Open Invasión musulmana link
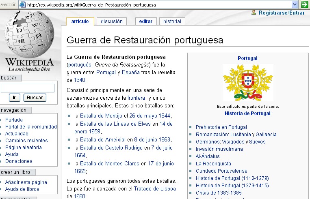Image resolution: width=310 pixels, height=199 pixels. [x=219, y=149]
